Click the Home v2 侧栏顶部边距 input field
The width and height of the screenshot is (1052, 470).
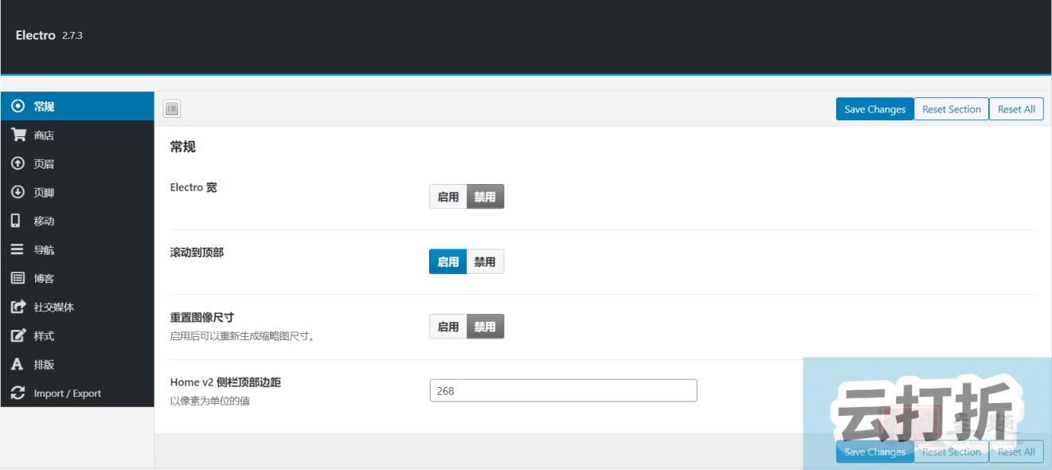tap(563, 390)
